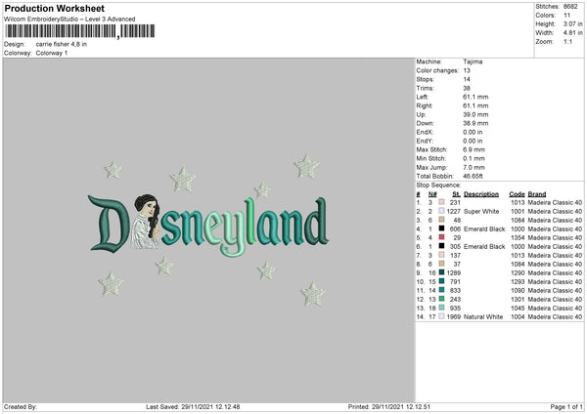The width and height of the screenshot is (587, 414).
Task: Select the Natural White swatch in row 14
Action: pos(442,316)
